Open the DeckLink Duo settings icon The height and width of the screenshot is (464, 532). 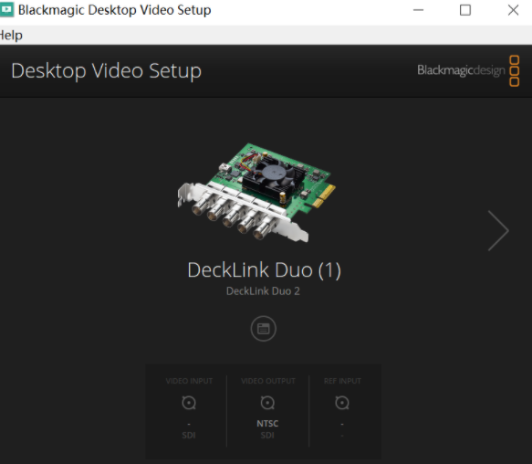[x=264, y=329]
